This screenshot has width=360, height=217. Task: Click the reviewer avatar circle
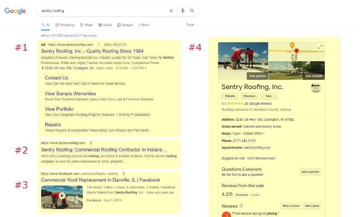226,215
